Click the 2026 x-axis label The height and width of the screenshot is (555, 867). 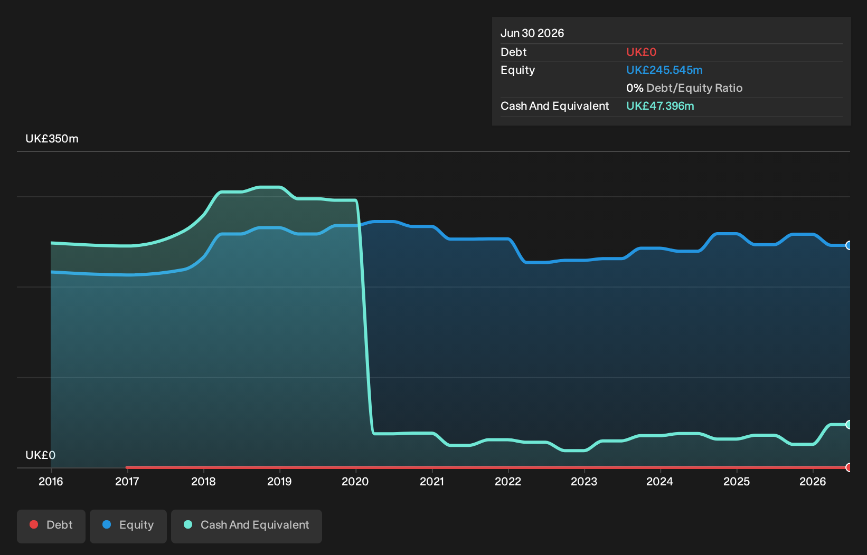coord(813,481)
